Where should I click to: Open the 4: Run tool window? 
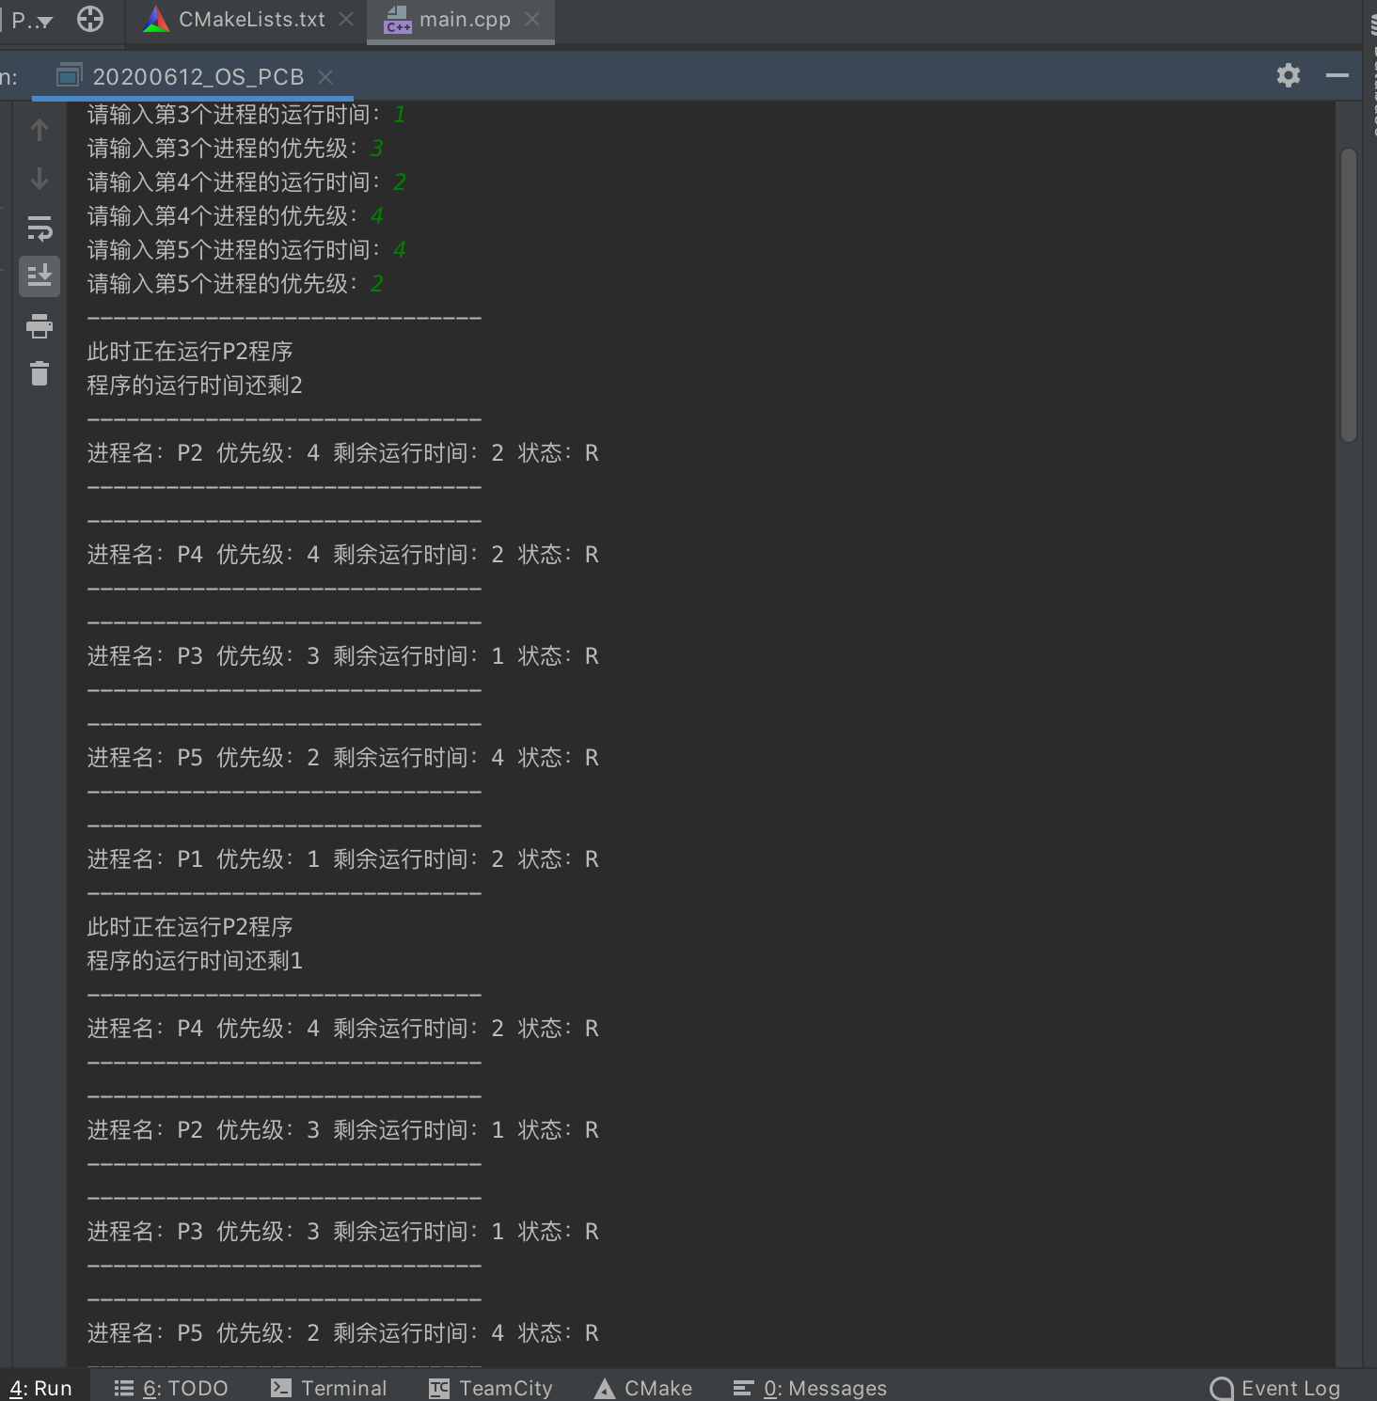coord(41,1388)
